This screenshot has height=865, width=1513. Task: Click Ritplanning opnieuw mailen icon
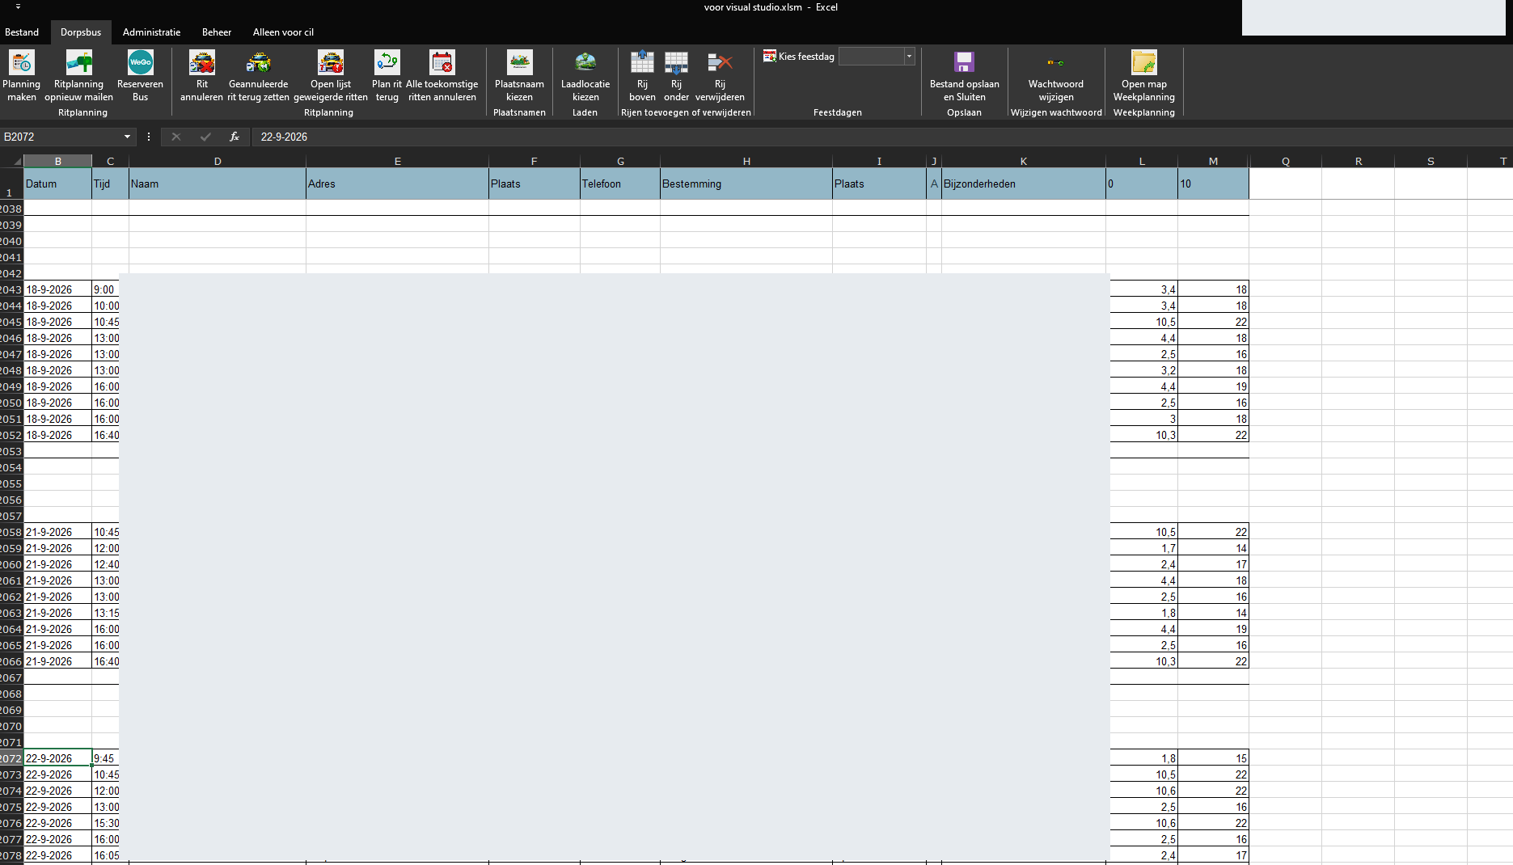(x=79, y=63)
